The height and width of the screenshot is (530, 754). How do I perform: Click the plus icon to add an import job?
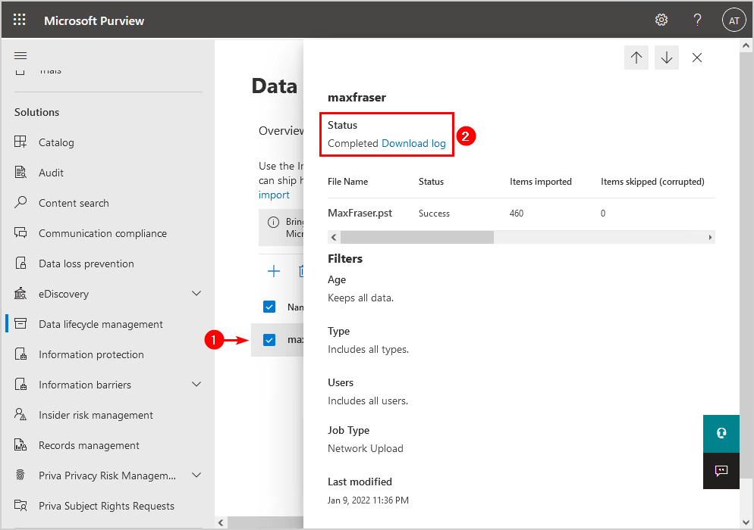(x=274, y=270)
